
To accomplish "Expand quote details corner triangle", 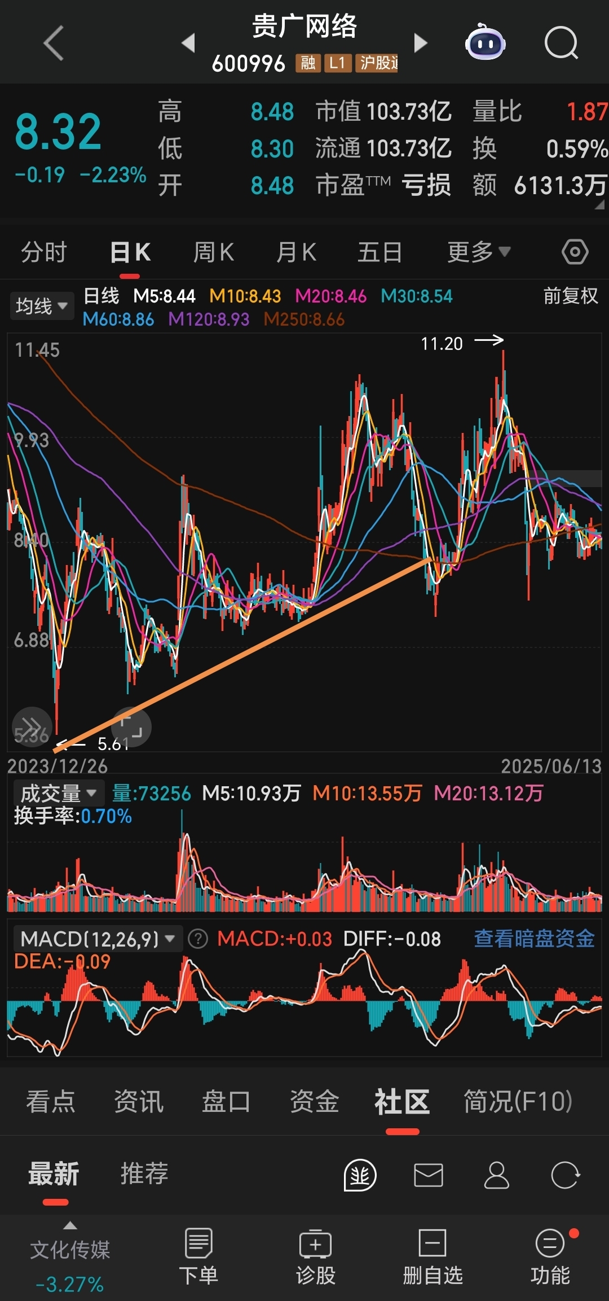I will 599,204.
